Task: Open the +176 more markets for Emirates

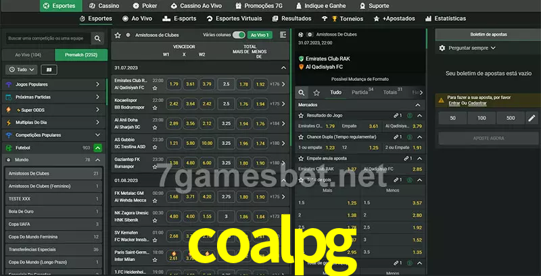Action: [x=278, y=84]
